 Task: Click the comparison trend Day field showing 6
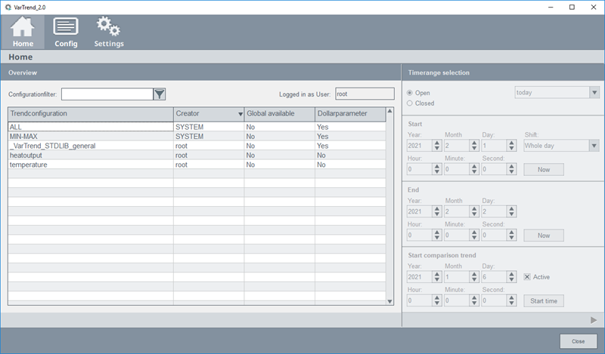pyautogui.click(x=495, y=277)
